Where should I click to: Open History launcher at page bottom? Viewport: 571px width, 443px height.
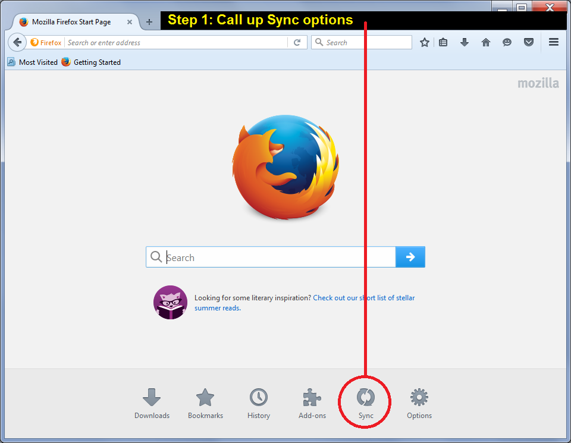(259, 404)
